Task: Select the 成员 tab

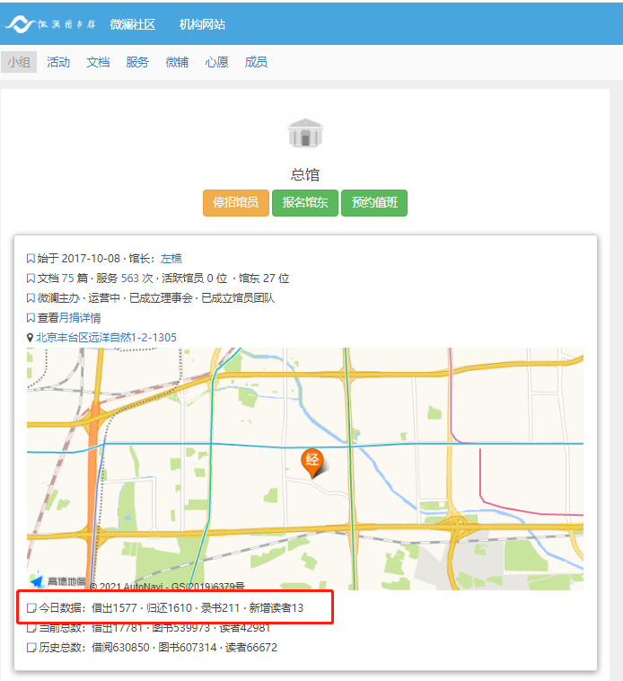Action: pyautogui.click(x=256, y=62)
